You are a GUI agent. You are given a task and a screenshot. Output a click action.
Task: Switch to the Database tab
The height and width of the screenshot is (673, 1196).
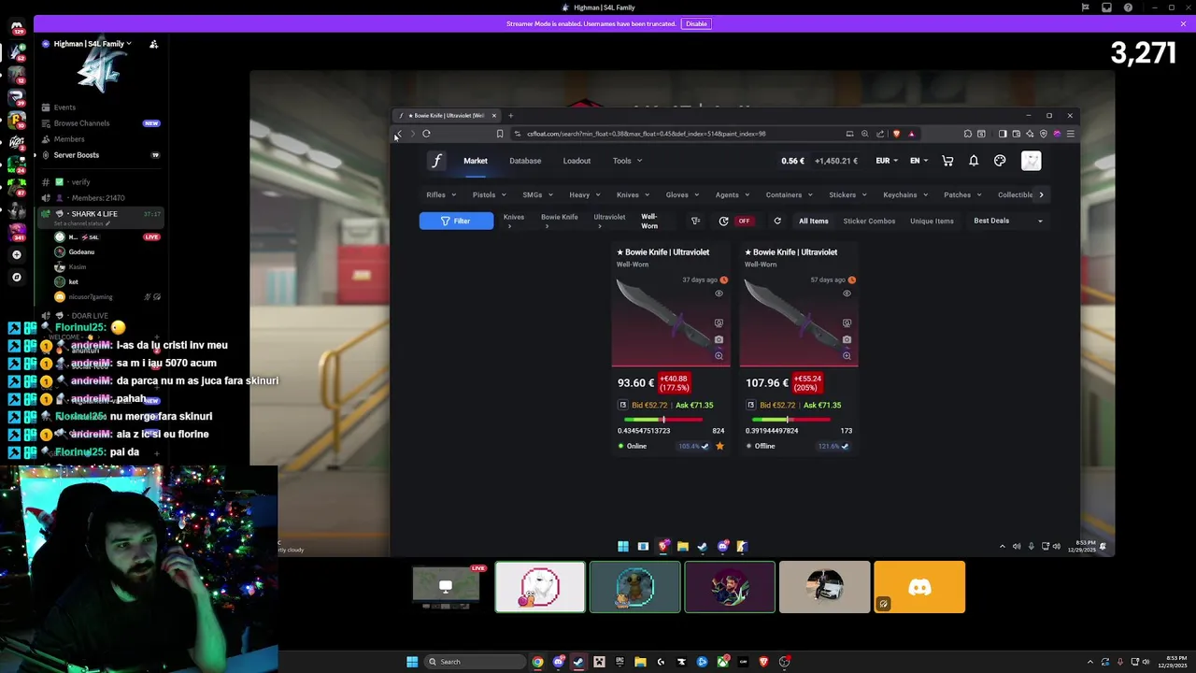(525, 161)
